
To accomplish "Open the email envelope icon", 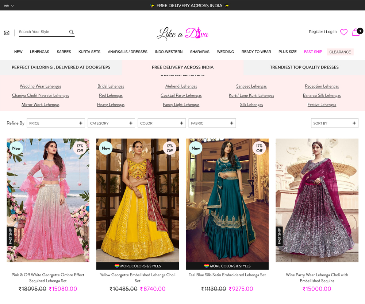I will pyautogui.click(x=7, y=33).
